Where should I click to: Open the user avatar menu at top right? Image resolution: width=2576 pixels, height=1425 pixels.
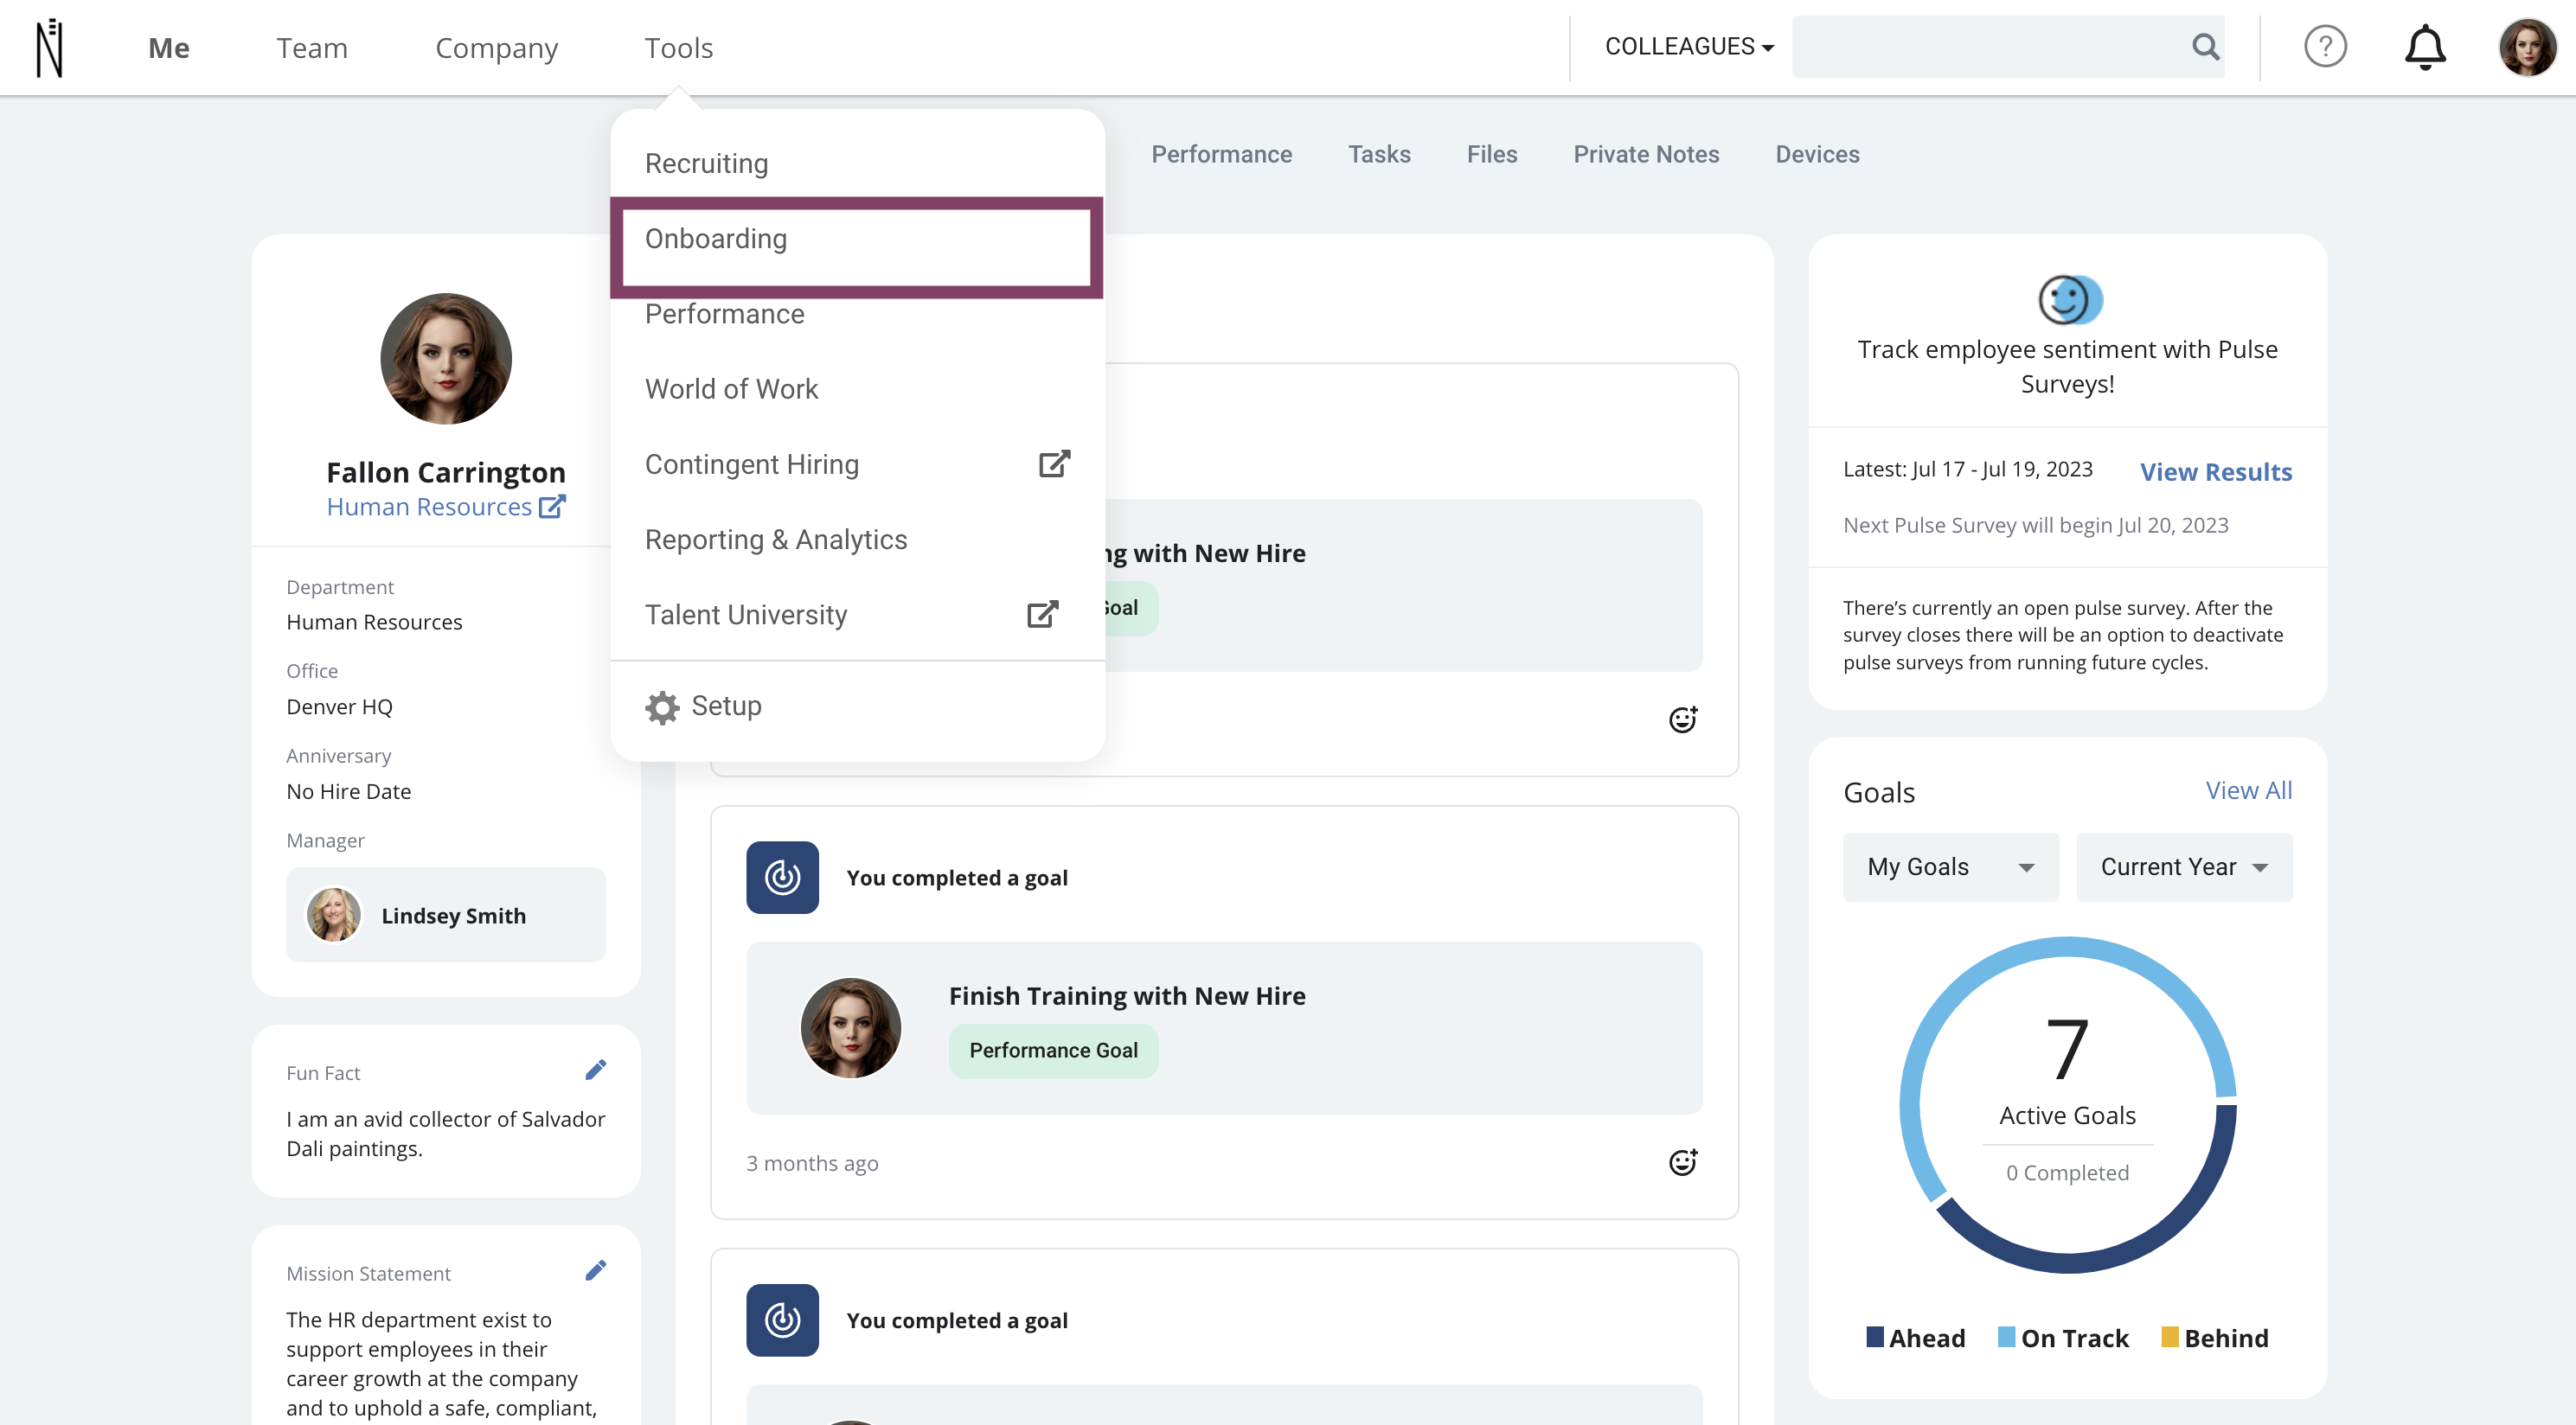2528,47
